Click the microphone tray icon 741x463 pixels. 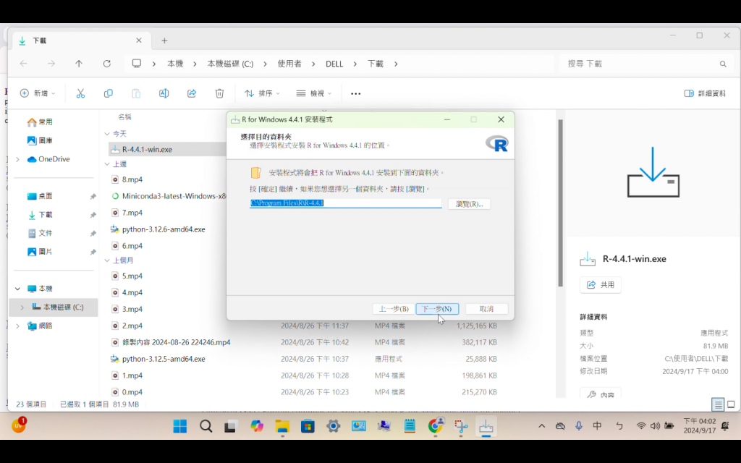[x=578, y=425]
